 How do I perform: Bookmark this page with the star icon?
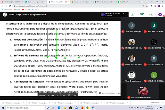point(147,6)
